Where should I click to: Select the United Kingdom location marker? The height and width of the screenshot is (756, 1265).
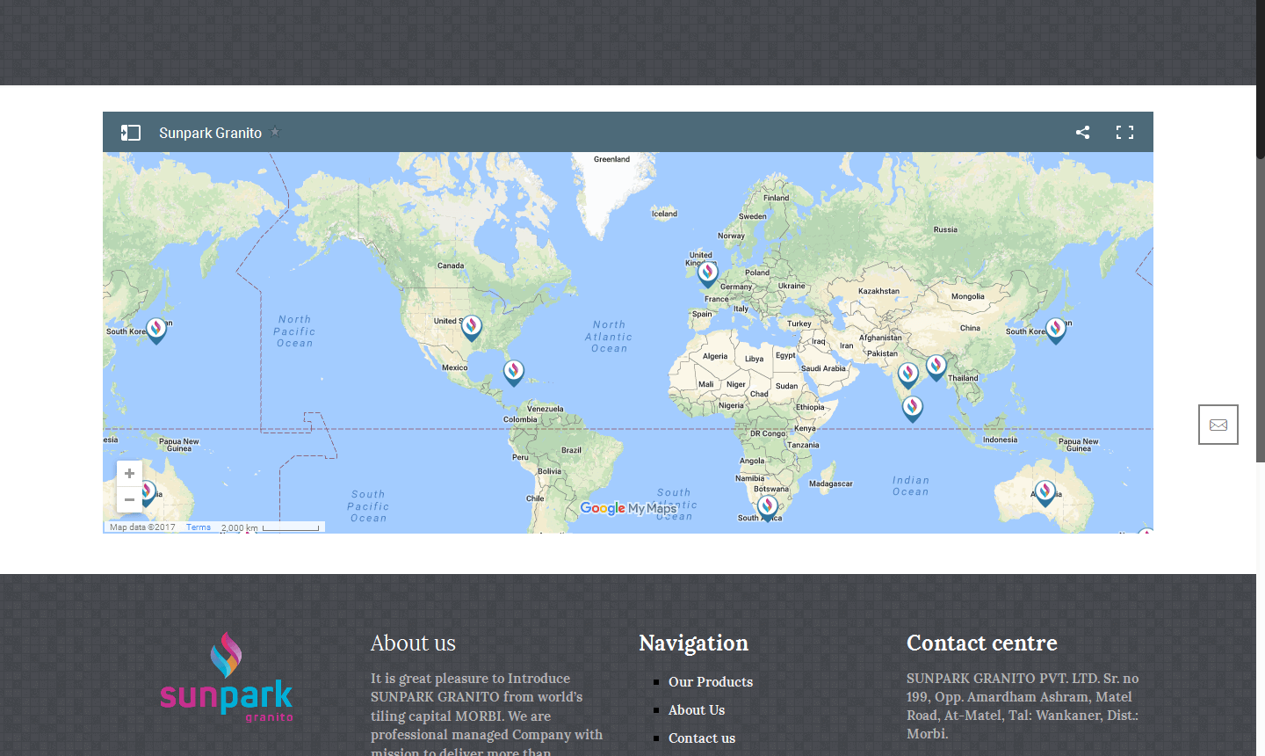(x=707, y=273)
